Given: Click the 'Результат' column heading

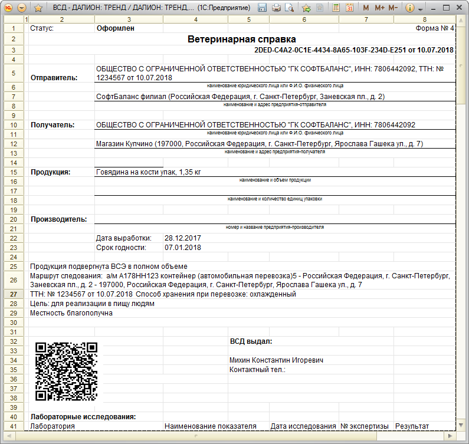Looking at the screenshot, I should click(412, 426).
